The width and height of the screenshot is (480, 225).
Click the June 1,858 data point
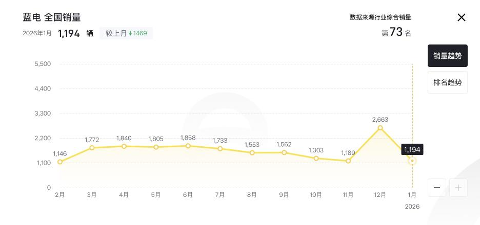[x=188, y=146]
